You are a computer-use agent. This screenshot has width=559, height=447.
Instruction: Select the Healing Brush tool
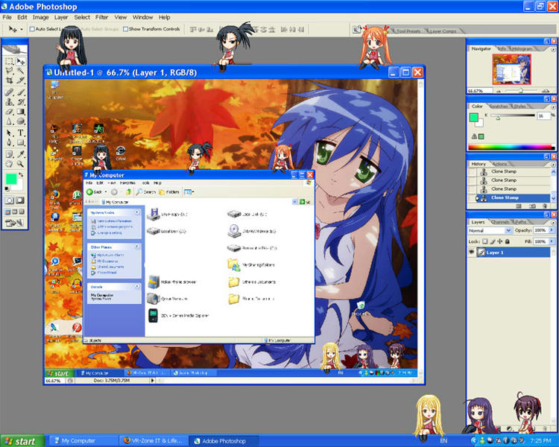point(9,92)
